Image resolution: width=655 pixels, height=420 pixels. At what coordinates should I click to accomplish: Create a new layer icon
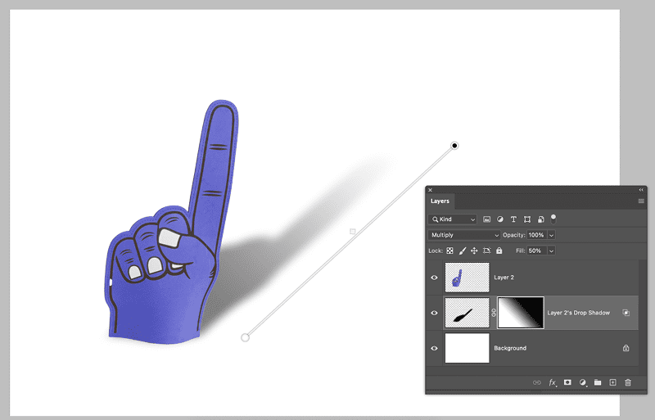pos(612,382)
